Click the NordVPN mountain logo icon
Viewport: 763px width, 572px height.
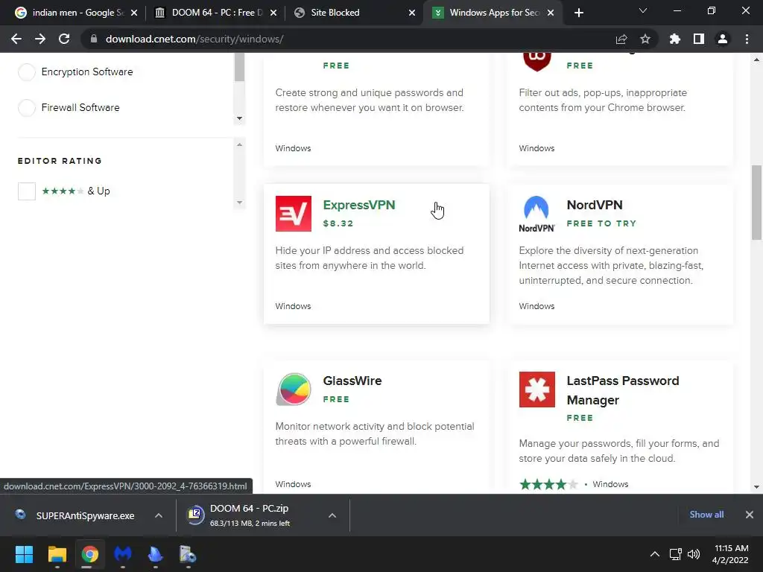click(536, 214)
